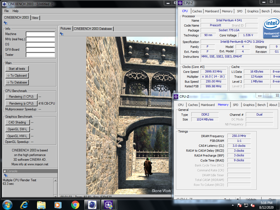Click the pin icon under Pictures tab
The height and width of the screenshot is (210, 280).
[x=62, y=34]
